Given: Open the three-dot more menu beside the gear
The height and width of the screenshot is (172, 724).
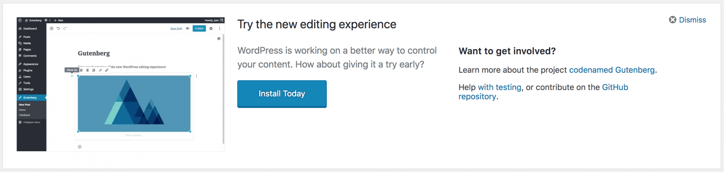Looking at the screenshot, I should [219, 29].
